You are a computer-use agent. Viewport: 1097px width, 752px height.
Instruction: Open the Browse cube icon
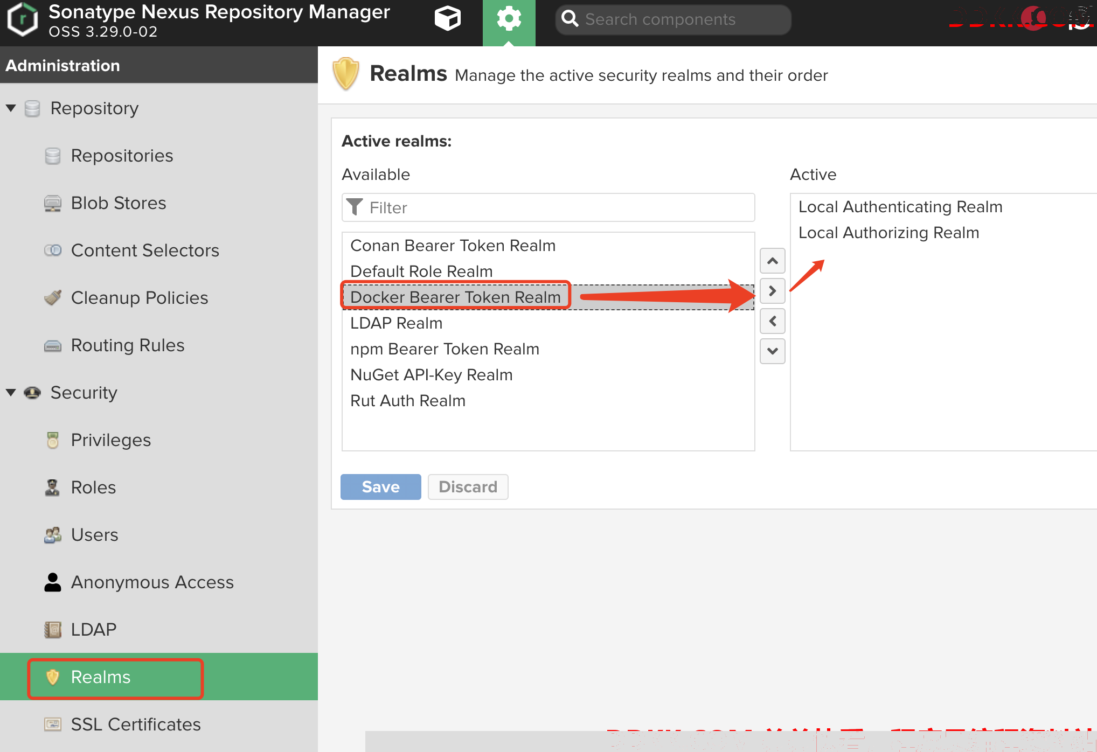448,19
